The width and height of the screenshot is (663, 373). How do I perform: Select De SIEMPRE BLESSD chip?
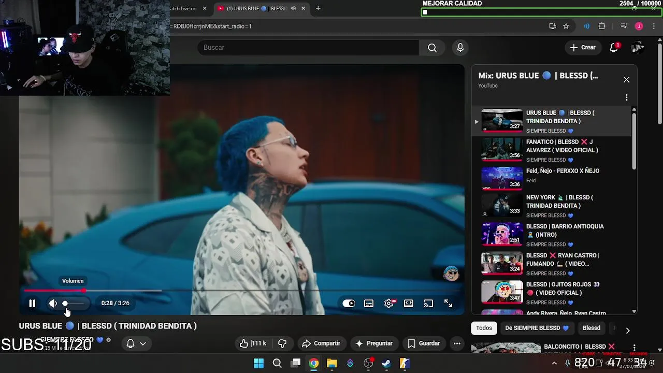coord(537,328)
